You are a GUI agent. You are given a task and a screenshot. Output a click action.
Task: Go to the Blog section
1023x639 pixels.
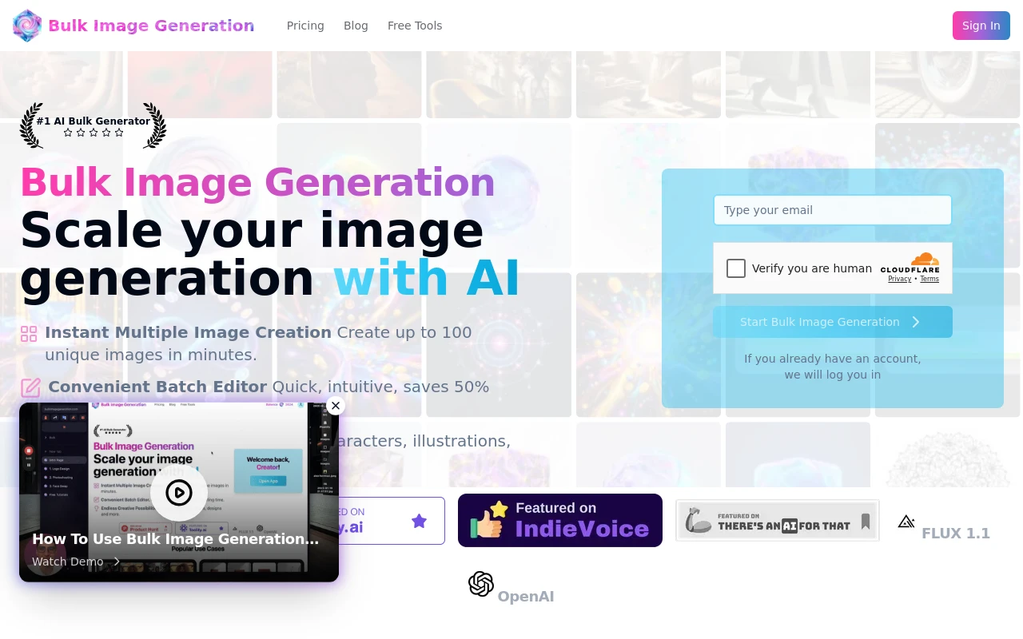click(x=356, y=26)
